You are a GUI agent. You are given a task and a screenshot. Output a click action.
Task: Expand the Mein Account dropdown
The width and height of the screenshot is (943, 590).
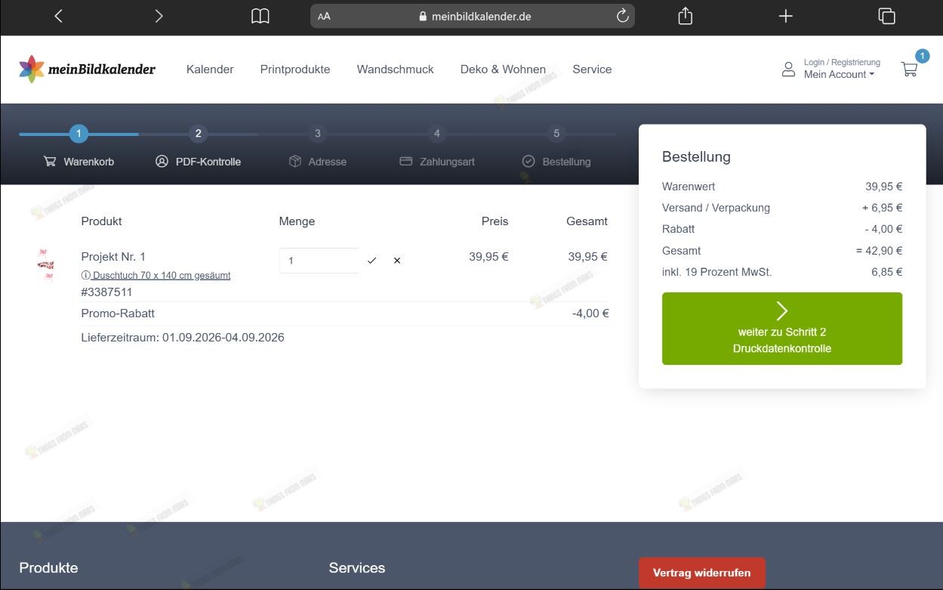[x=839, y=74]
